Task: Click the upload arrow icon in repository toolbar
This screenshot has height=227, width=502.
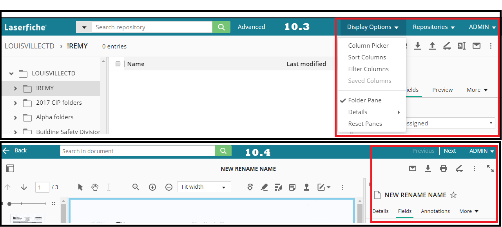Action: 432,46
